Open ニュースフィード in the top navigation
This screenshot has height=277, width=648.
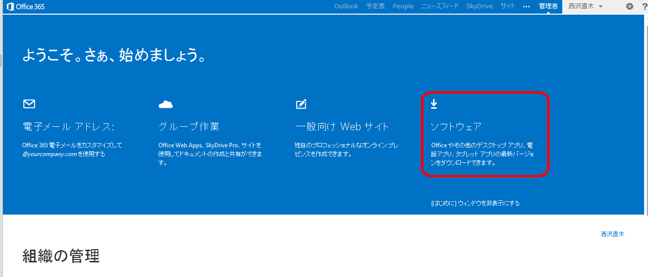440,6
